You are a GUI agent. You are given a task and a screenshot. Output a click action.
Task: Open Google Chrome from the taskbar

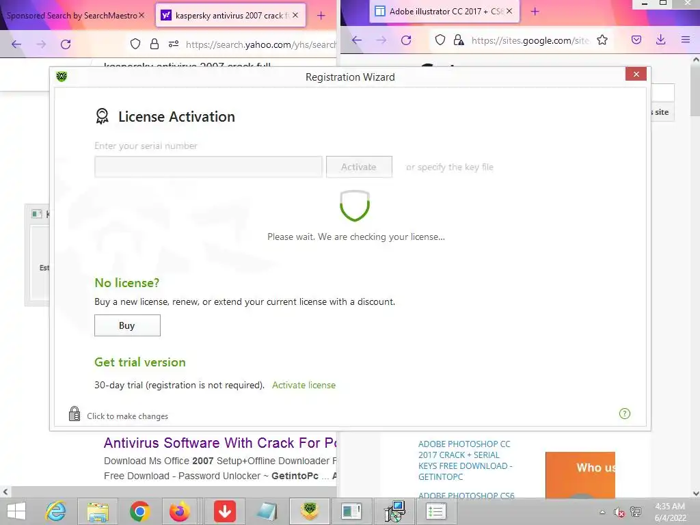139,511
